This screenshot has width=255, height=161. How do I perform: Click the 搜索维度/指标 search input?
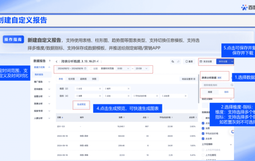(x=218, y=85)
